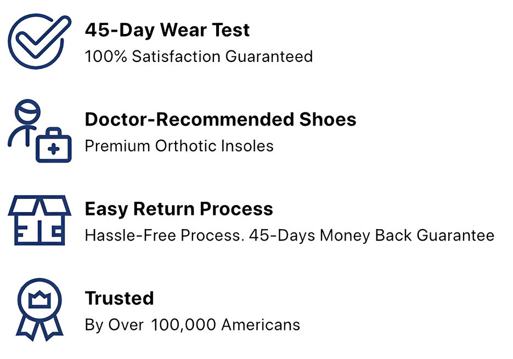Open the Doctor-Recommended Shoes heading

coord(220,119)
